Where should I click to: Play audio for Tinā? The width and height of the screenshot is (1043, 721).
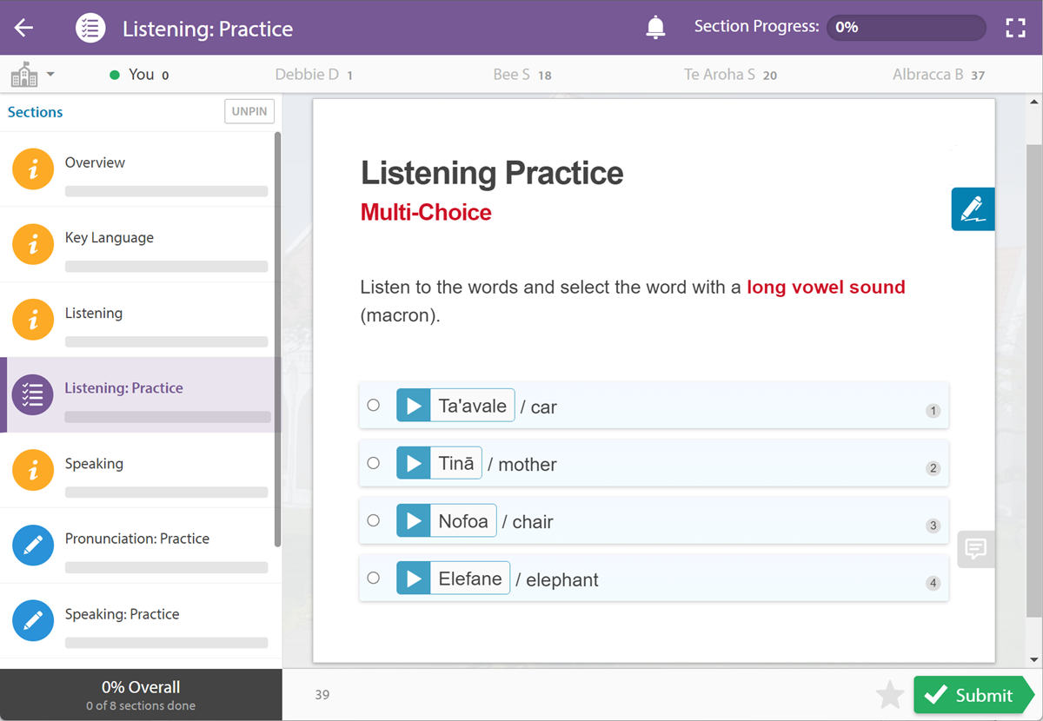pos(414,463)
